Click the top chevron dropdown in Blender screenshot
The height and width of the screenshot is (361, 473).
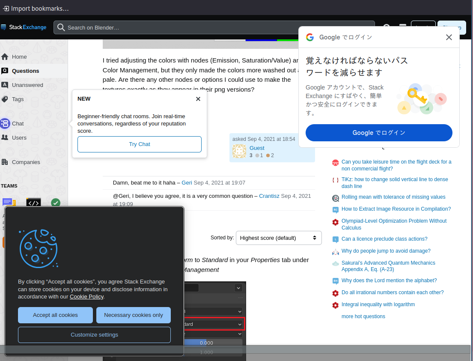tap(238, 288)
